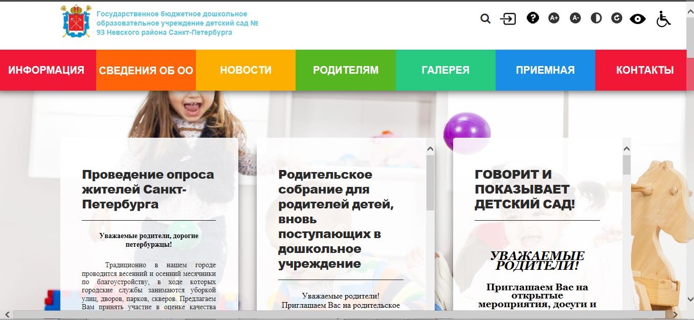Reset accessibility settings with circular arrow icon
This screenshot has height=320, width=694.
point(617,18)
